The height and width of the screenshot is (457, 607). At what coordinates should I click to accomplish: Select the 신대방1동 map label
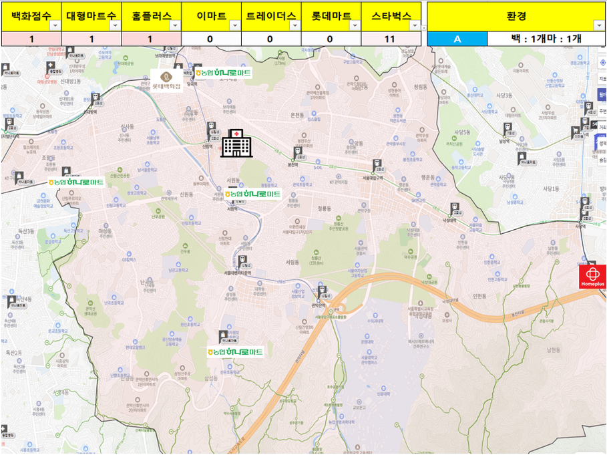tap(71, 82)
